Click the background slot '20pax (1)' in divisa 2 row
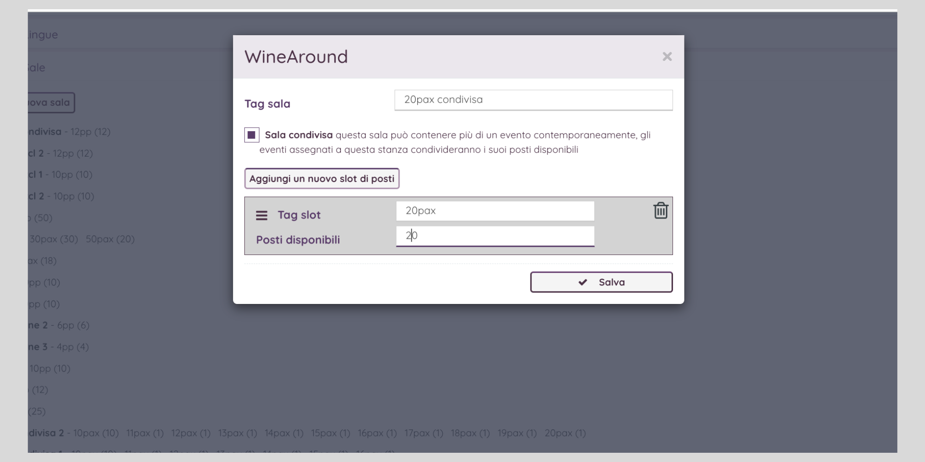Viewport: 925px width, 462px height. 565,433
